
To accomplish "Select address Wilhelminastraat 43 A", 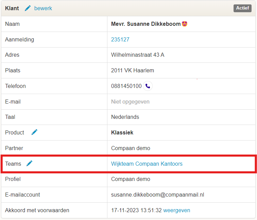I will 138,55.
